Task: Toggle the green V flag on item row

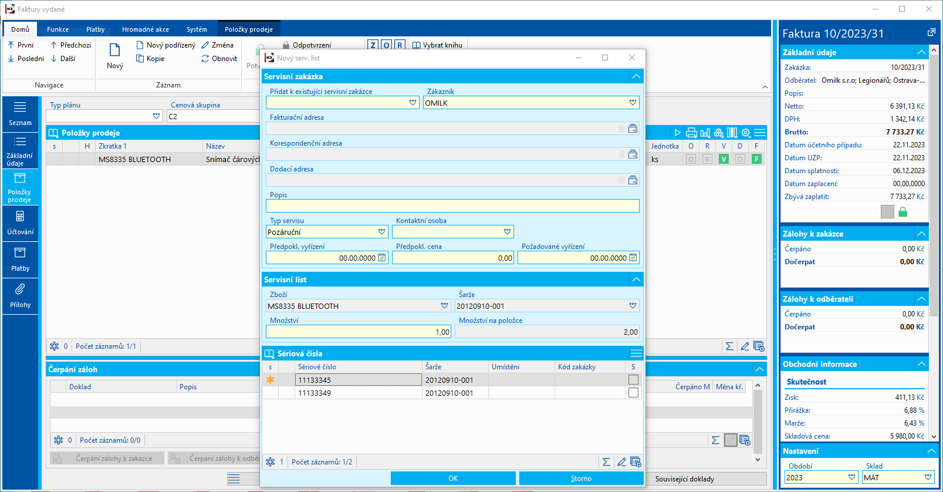Action: [x=724, y=159]
